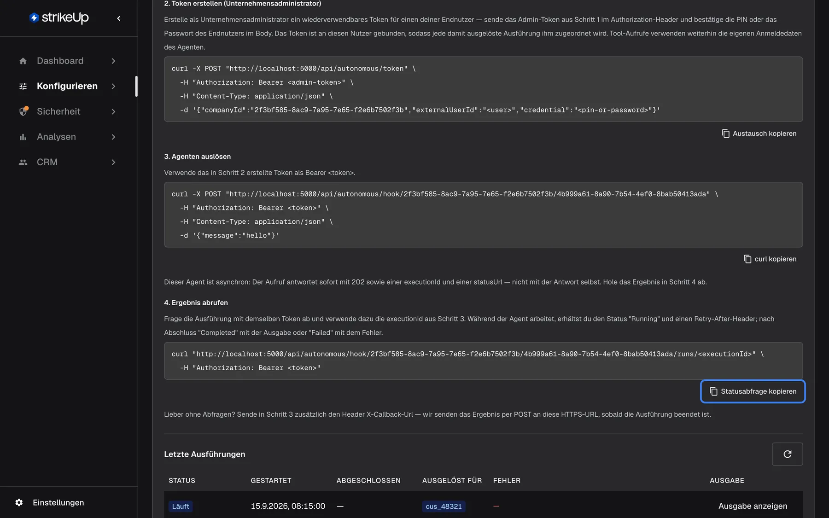Click Statusabfrage kopieren button

coord(753,391)
